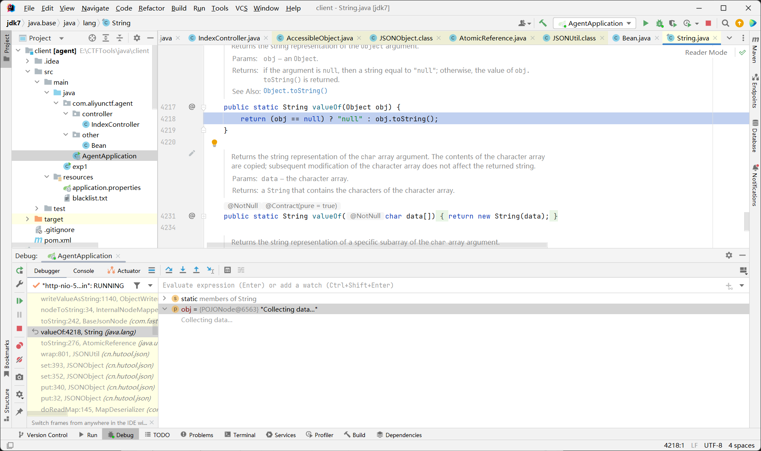The width and height of the screenshot is (761, 451).
Task: Open the Refactor menu
Action: point(152,8)
